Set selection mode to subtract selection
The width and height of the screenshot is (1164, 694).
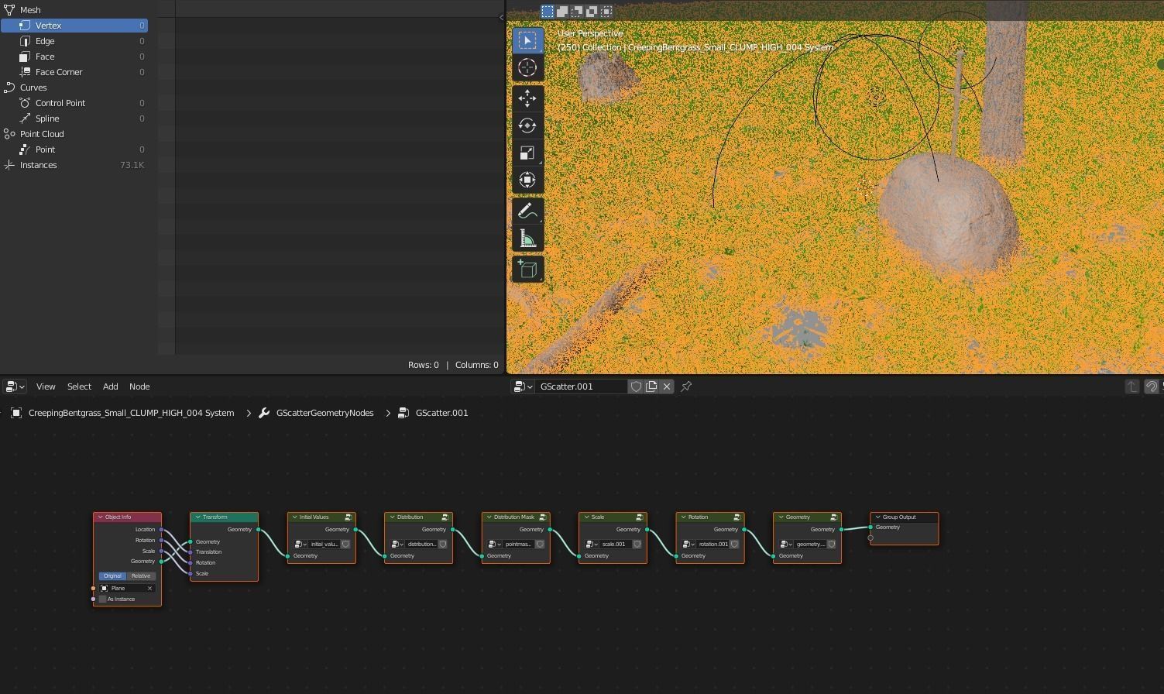point(577,11)
